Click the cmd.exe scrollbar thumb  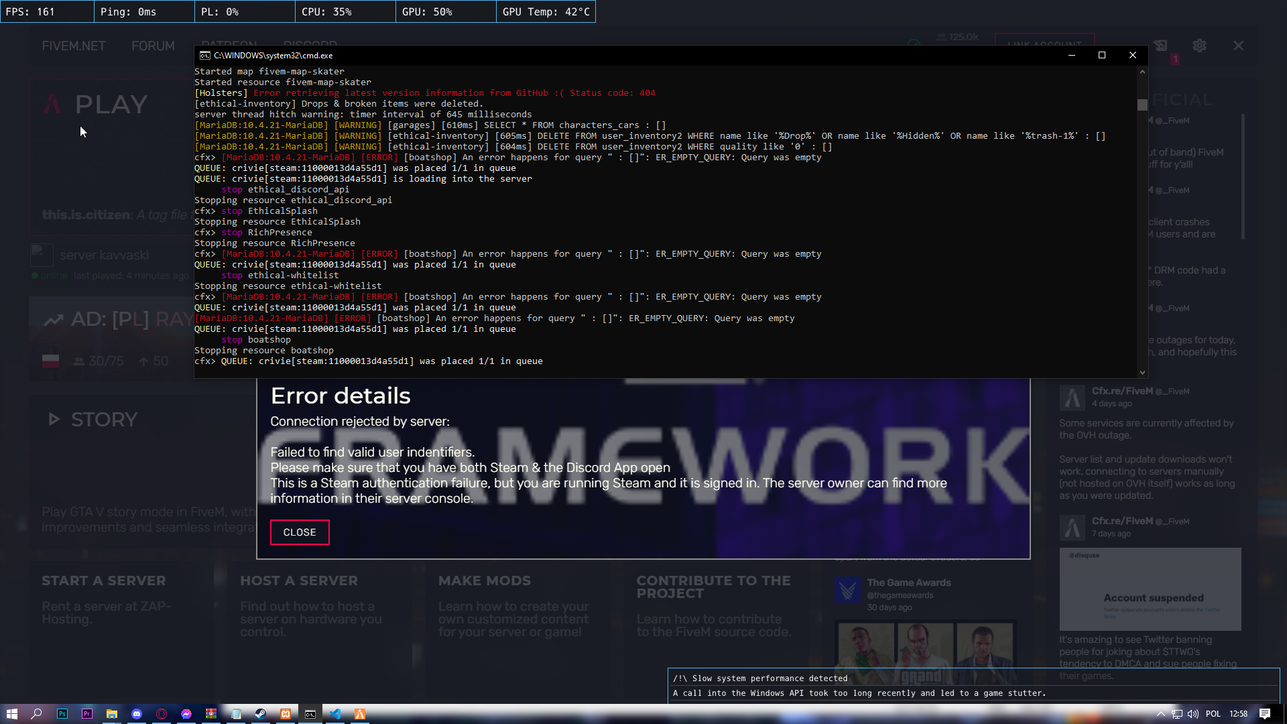(1142, 105)
